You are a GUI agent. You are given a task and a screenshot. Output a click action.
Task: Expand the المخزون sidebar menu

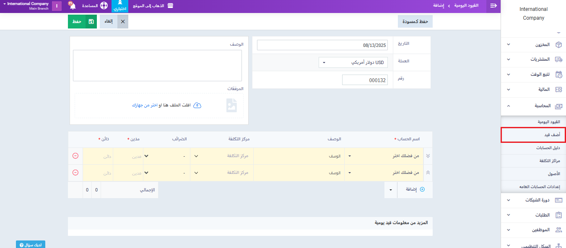pos(533,44)
